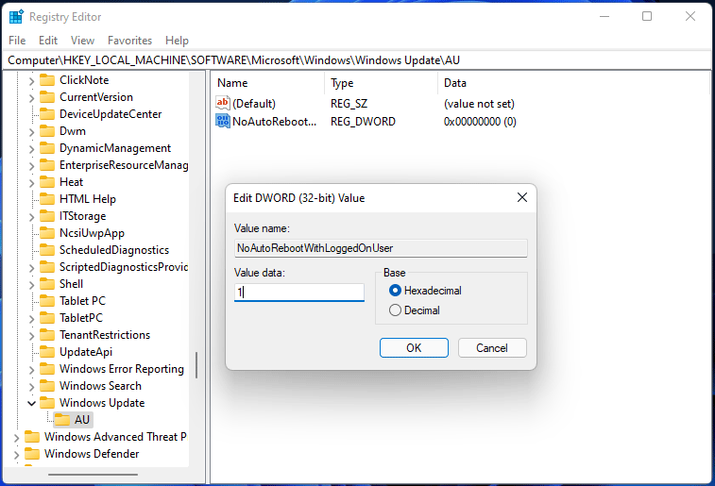Viewport: 715px width, 486px height.
Task: Expand the DynamicManagement key
Action: 31,149
